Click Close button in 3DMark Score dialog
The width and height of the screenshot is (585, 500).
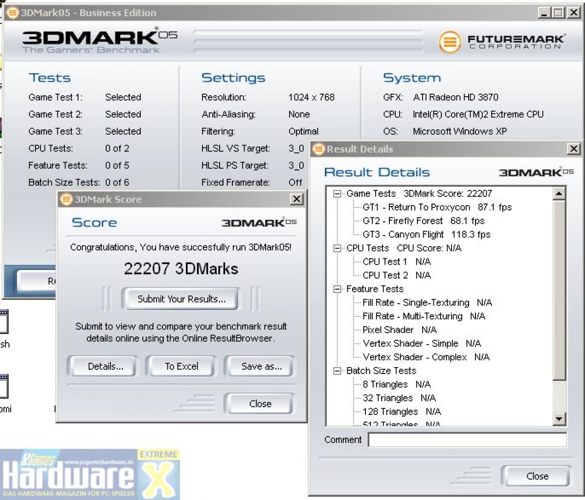(260, 404)
